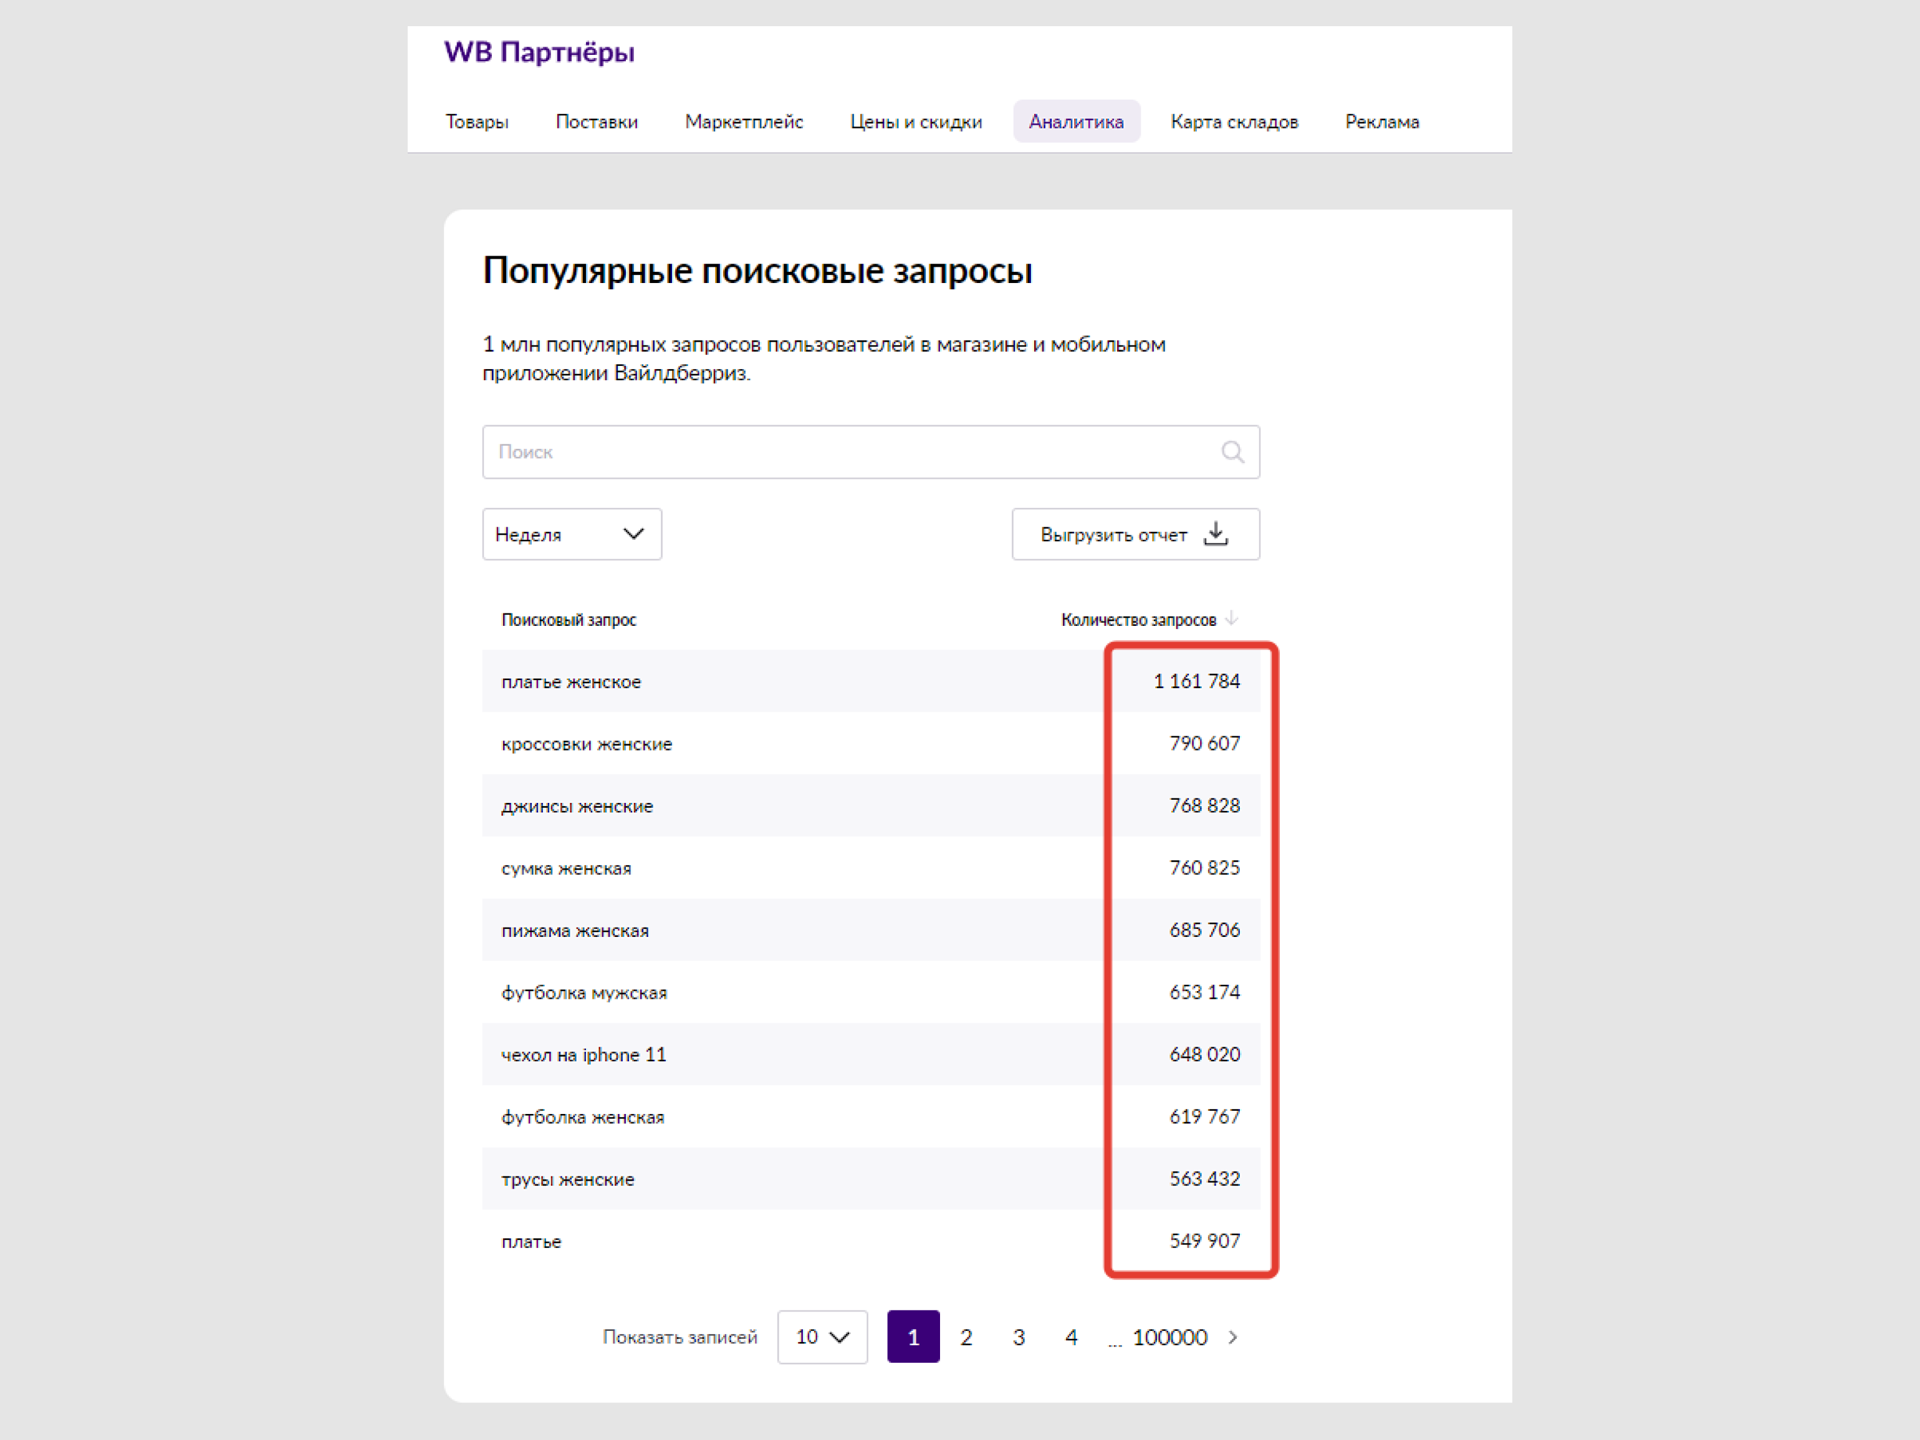Go to pagination page 4

tap(1071, 1337)
